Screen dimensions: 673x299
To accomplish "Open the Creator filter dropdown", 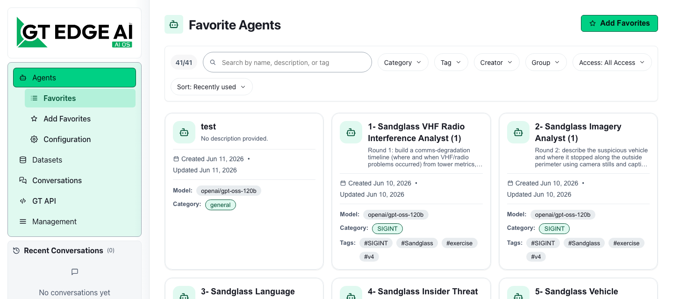I will 496,62.
